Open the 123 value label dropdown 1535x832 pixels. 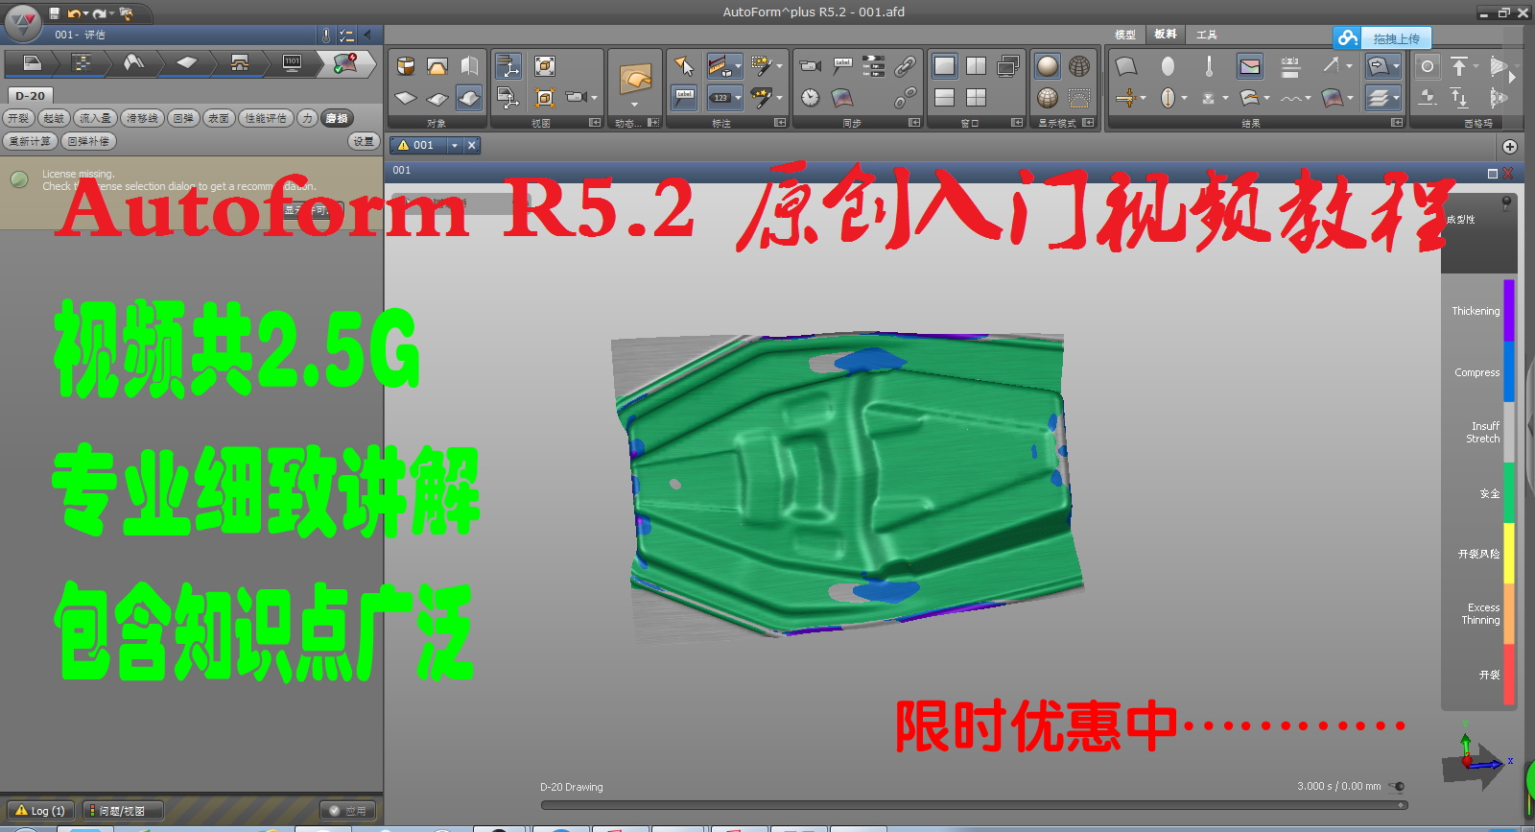point(737,98)
